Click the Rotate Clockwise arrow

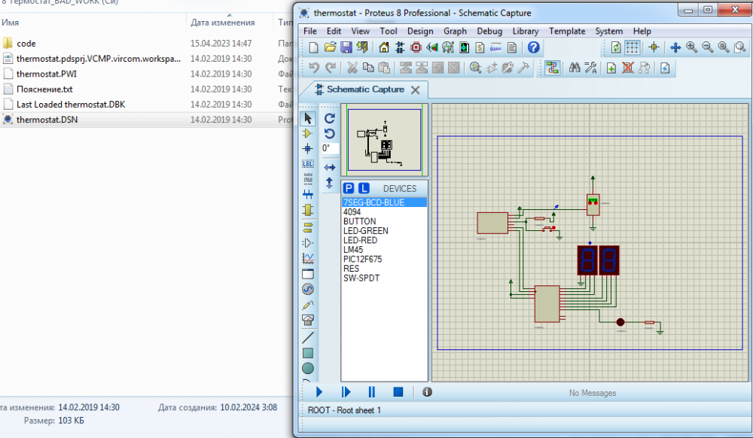pyautogui.click(x=329, y=118)
